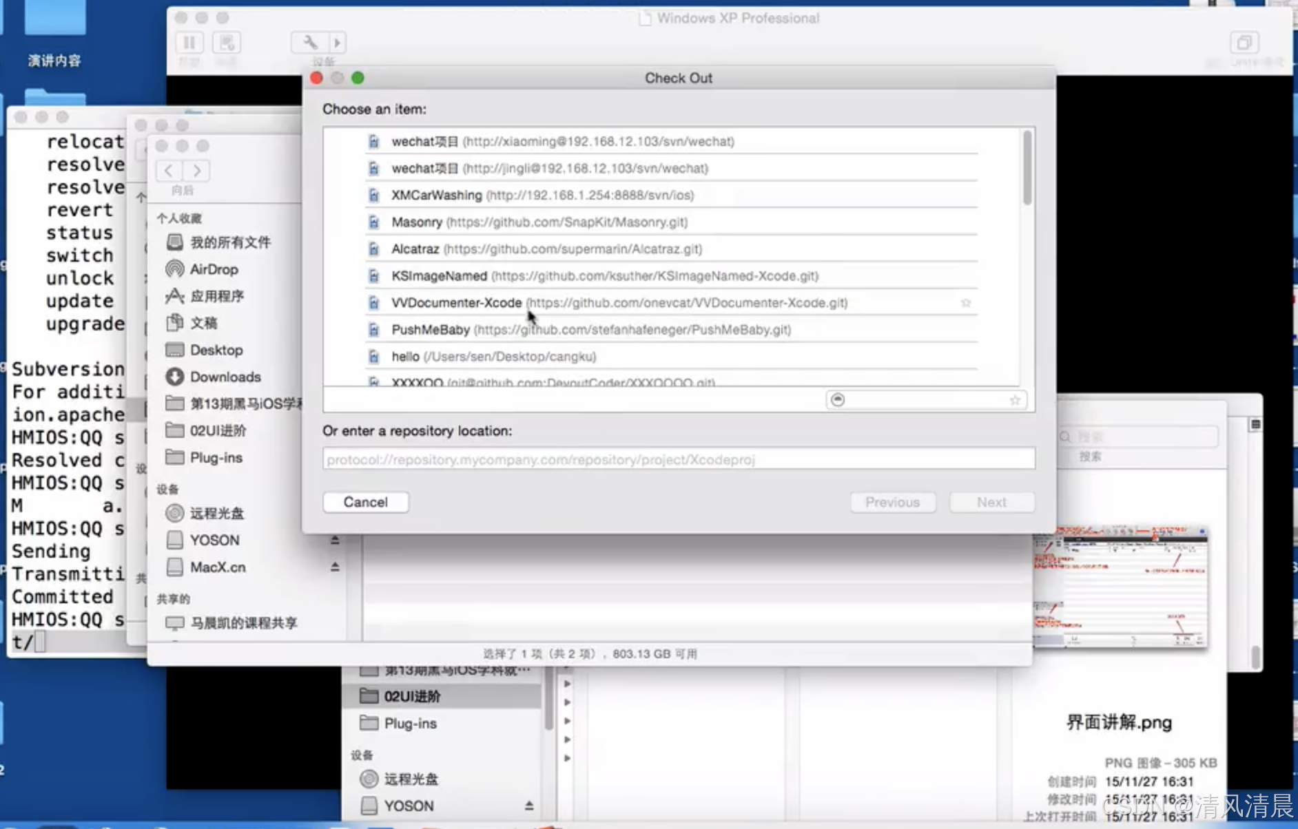Image resolution: width=1298 pixels, height=829 pixels.
Task: Cancel the Check Out dialog
Action: 366,502
